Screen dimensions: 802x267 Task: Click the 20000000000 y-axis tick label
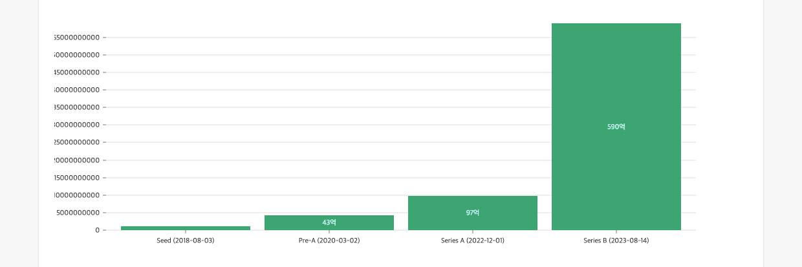[x=77, y=160]
